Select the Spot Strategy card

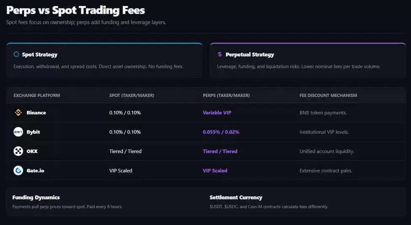[104, 60]
